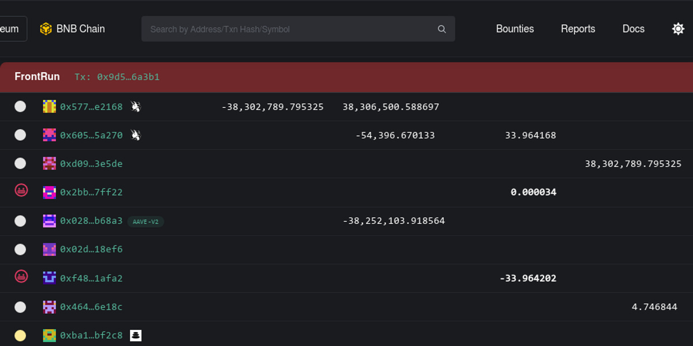
Task: Click the AAVE-V2 tag badge
Action: [146, 221]
